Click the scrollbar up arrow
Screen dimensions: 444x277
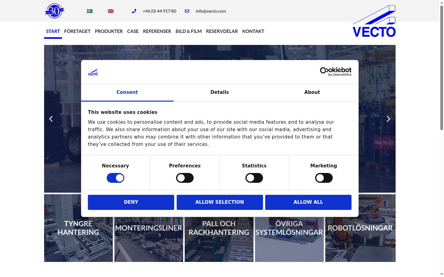pos(442,2)
